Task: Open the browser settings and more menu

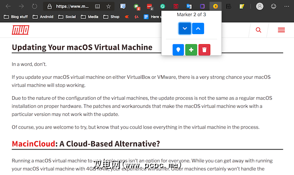Action: [287, 7]
